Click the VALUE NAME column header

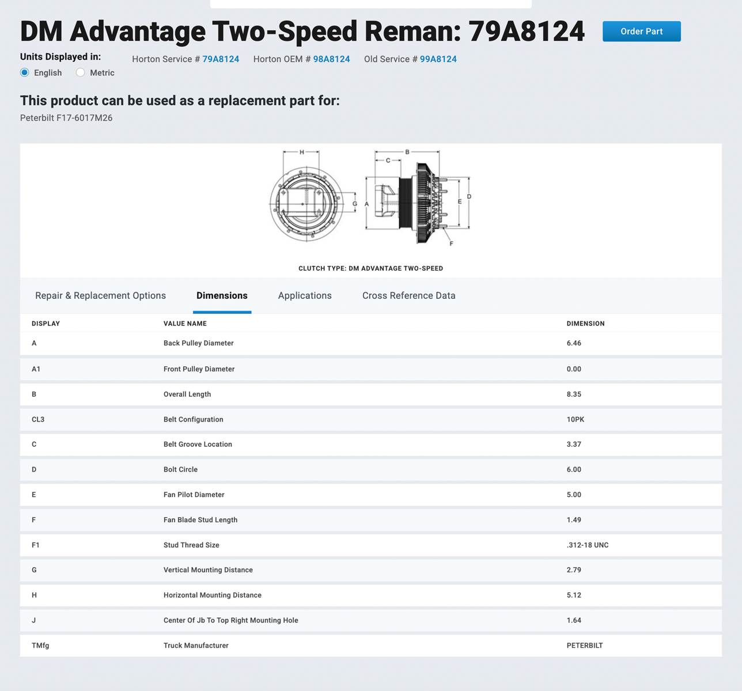pyautogui.click(x=185, y=324)
